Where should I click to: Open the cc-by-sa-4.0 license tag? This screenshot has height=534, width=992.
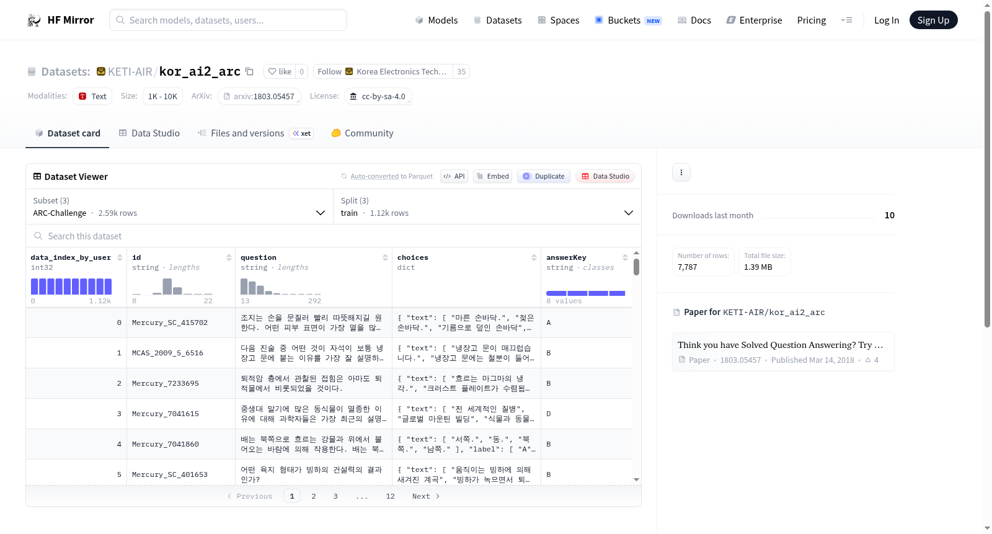pos(378,96)
